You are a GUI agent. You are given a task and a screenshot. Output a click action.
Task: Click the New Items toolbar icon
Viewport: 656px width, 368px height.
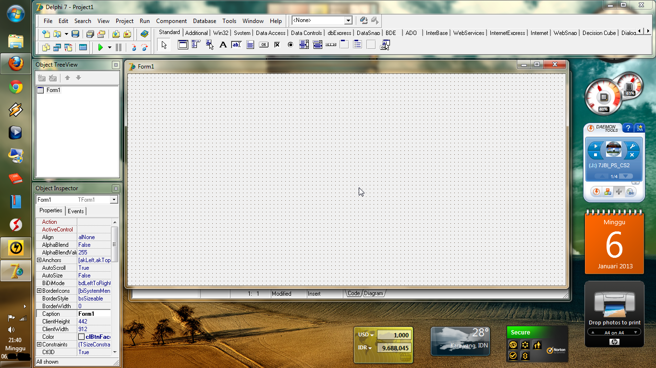[x=46, y=34]
